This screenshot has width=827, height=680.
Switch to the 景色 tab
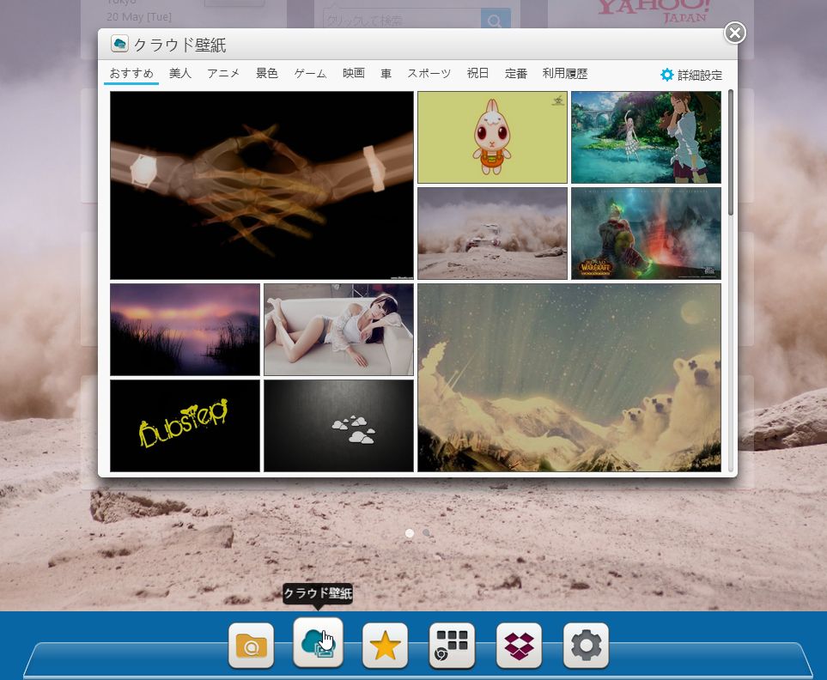pyautogui.click(x=267, y=73)
